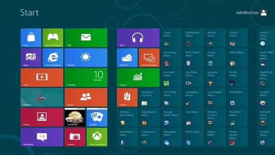This screenshot has width=275, height=155.
Task: Open the Music tile
Action: [138, 38]
